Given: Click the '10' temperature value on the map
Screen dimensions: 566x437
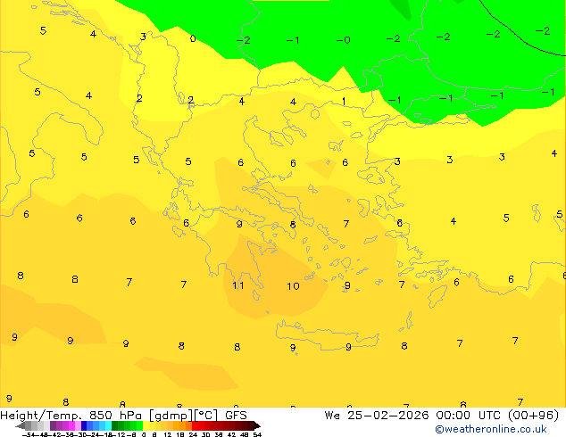Looking at the screenshot, I should (x=293, y=286).
